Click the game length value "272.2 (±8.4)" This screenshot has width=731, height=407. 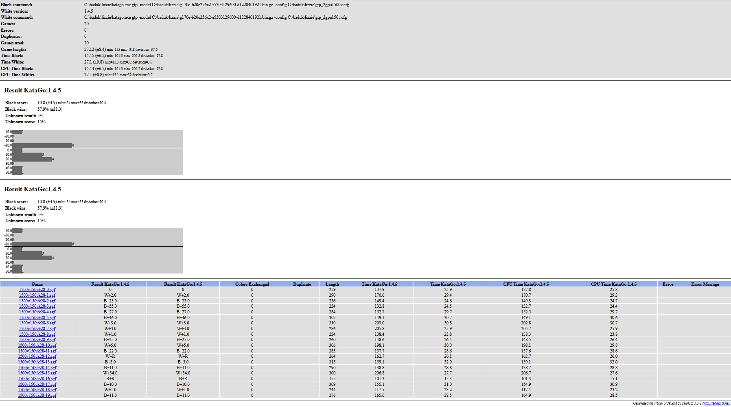(95, 49)
